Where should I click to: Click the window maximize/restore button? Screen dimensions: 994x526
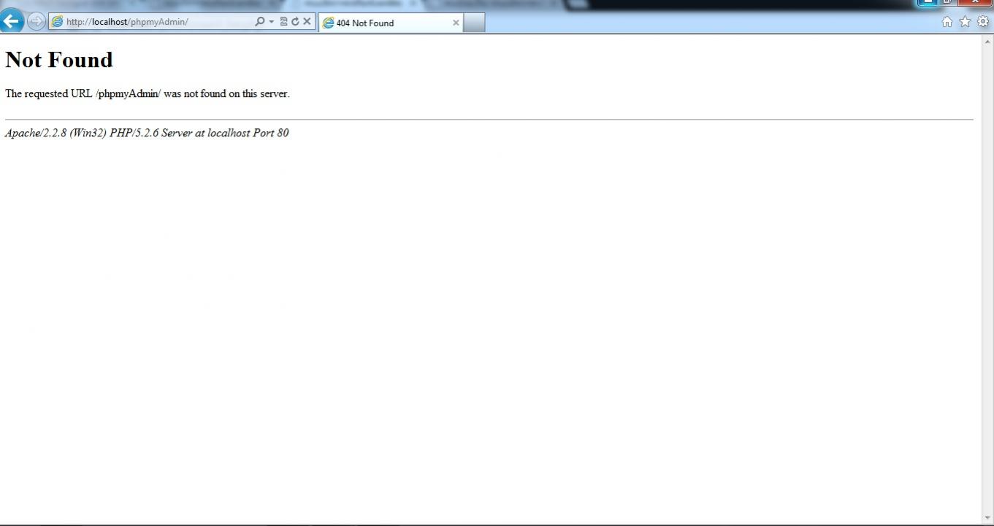pyautogui.click(x=947, y=2)
